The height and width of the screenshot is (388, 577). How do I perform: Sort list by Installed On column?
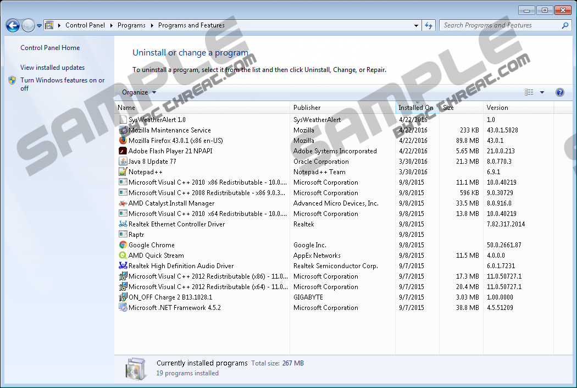[415, 108]
